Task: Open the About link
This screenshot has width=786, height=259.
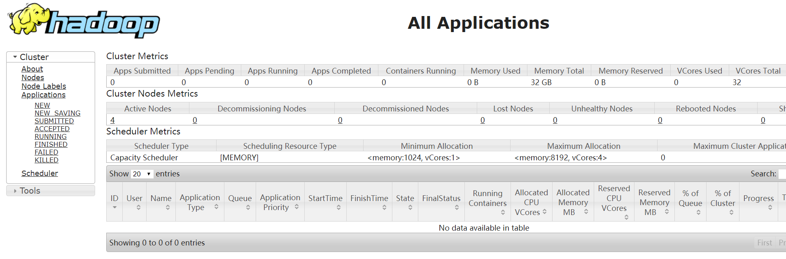Action: pos(32,69)
